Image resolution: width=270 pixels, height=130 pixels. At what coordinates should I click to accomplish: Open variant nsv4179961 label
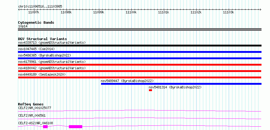click(x=52, y=62)
